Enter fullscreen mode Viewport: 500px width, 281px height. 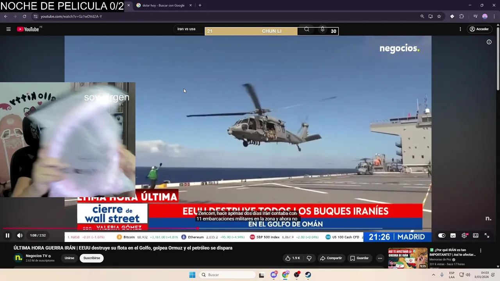[487, 235]
